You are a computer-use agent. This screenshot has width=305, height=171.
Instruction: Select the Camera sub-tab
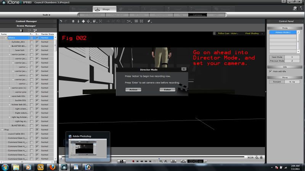tap(197, 15)
